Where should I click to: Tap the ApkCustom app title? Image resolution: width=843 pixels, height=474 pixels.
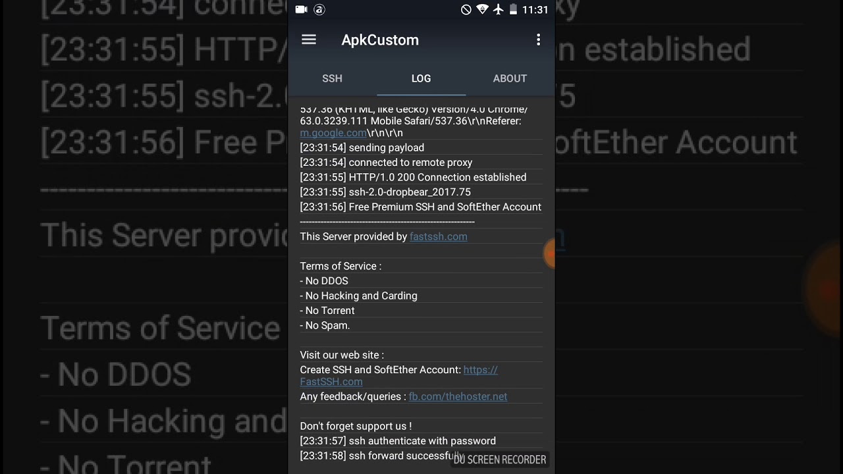coord(380,39)
